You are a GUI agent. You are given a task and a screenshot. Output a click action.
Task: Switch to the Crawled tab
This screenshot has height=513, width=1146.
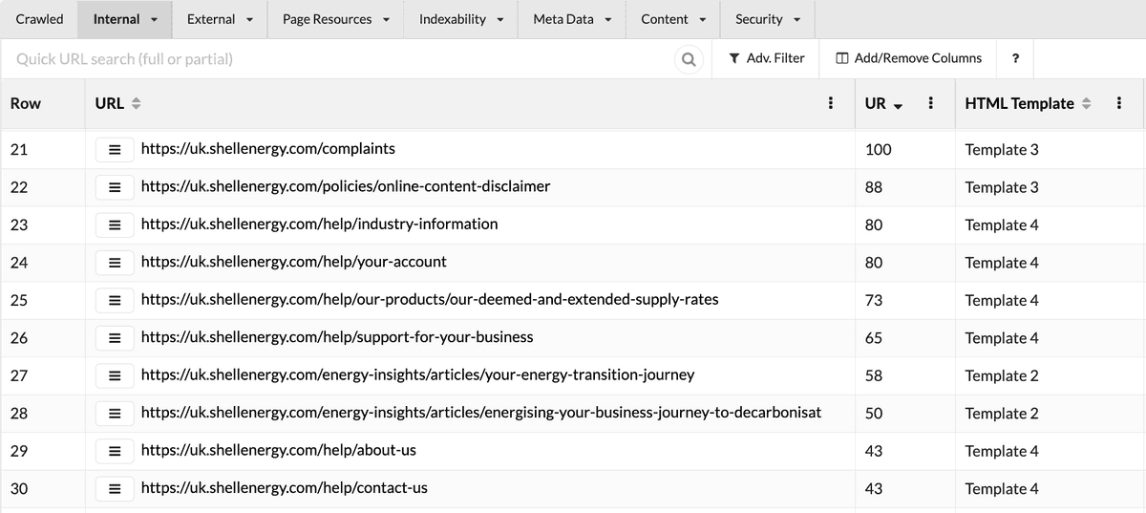pos(40,19)
